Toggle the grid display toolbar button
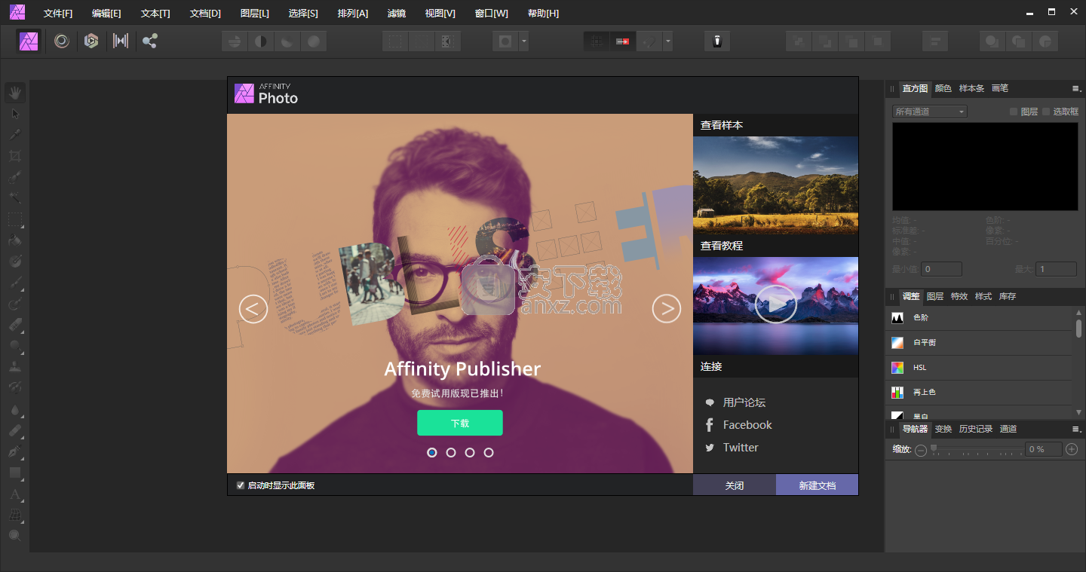This screenshot has width=1086, height=572. click(597, 41)
